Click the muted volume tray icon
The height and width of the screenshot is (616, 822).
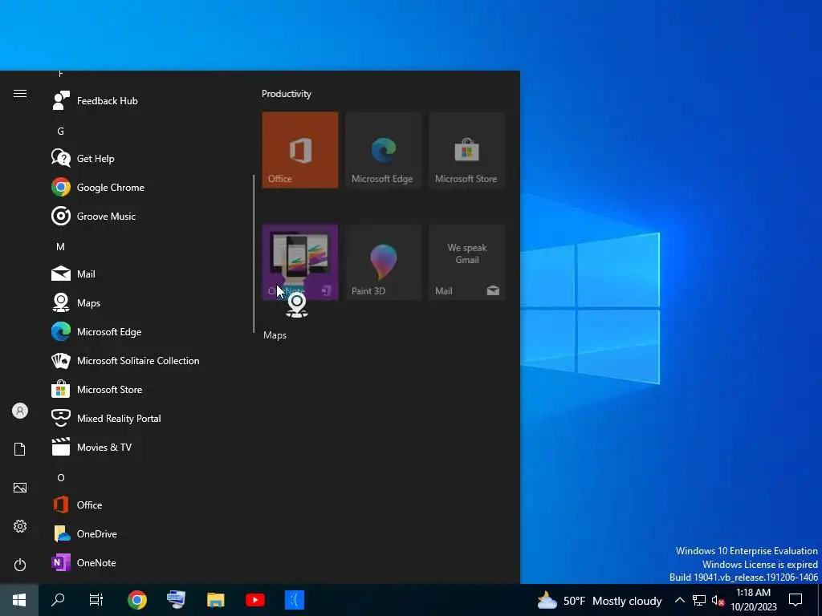718,600
